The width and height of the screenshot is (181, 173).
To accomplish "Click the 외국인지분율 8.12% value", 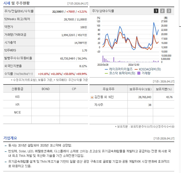I will (83, 66).
